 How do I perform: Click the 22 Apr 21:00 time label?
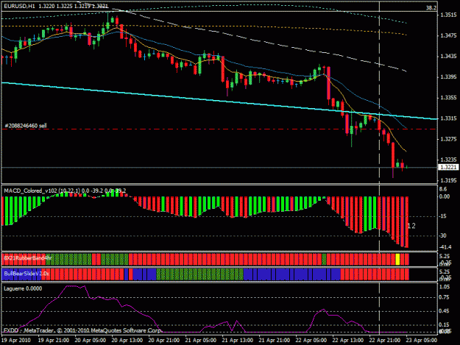coord(385,341)
